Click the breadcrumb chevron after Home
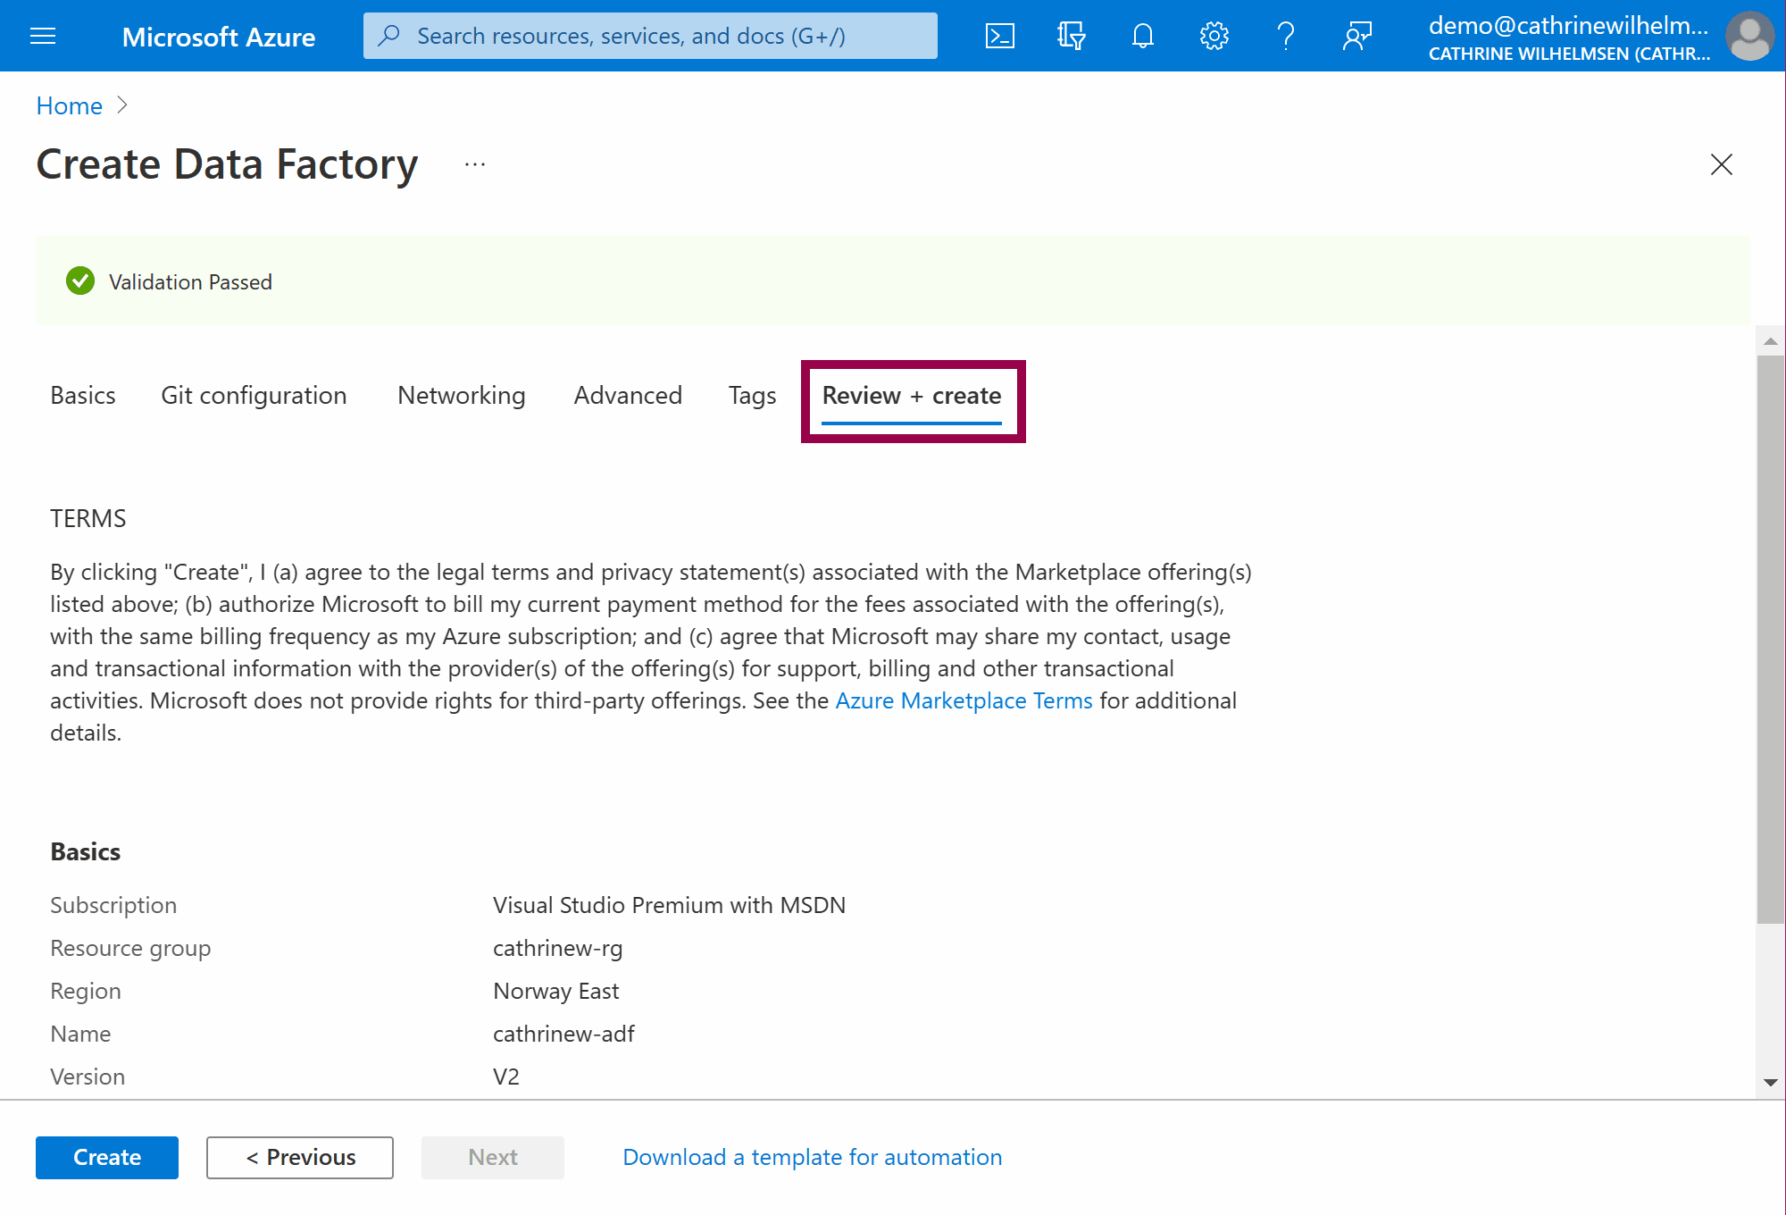This screenshot has width=1786, height=1215. [x=123, y=105]
